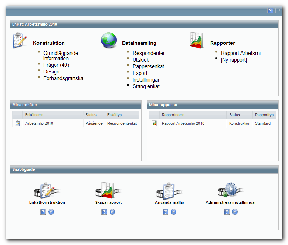Click the Konstruktion section heading
This screenshot has width=288, height=245.
pyautogui.click(x=49, y=43)
